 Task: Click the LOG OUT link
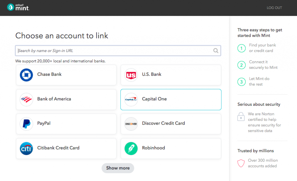[274, 8]
